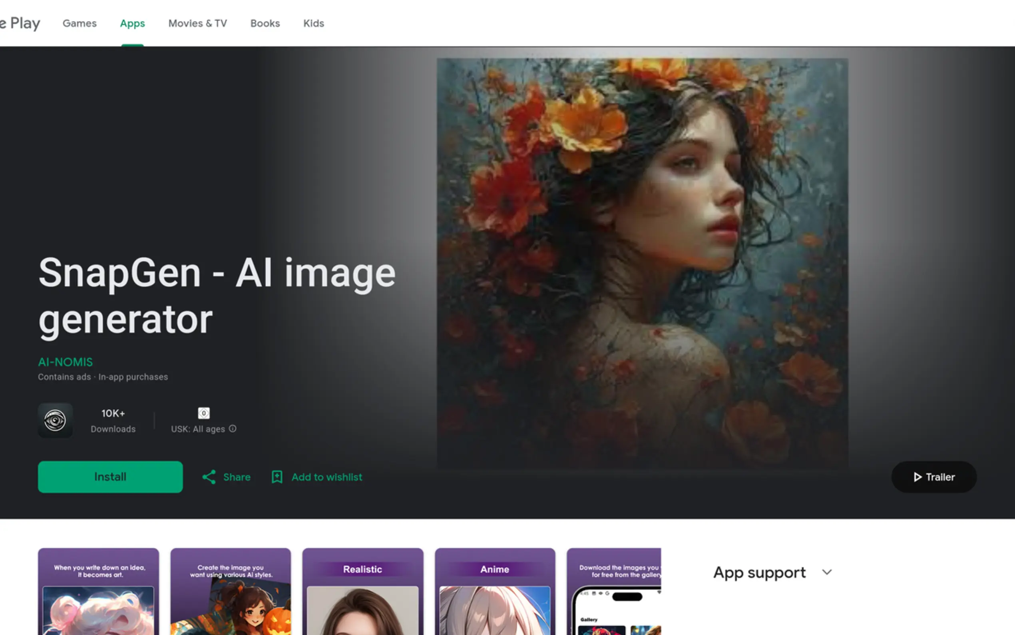This screenshot has height=635, width=1015.
Task: Switch to the Games tab
Action: (79, 23)
